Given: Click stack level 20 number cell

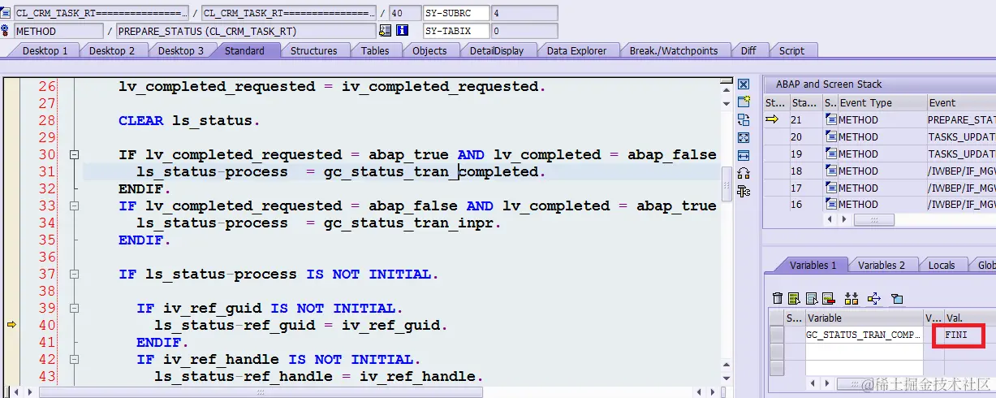Looking at the screenshot, I should point(805,136).
